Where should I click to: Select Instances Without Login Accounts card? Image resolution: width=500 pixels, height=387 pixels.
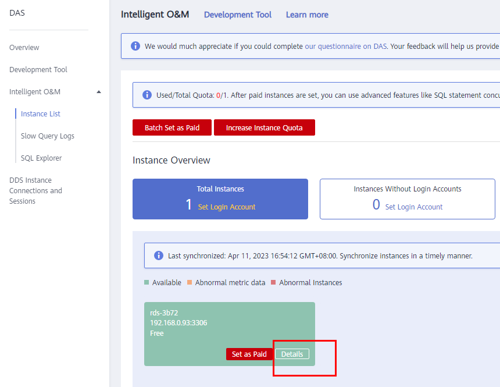point(408,199)
